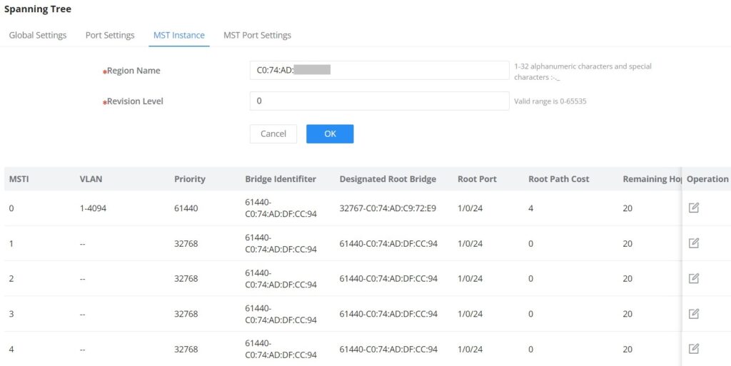Edit MSTI 2 row via pencil icon

[693, 278]
